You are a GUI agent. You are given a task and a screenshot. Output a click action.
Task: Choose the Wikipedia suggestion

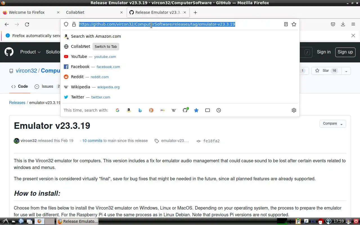pos(180,87)
